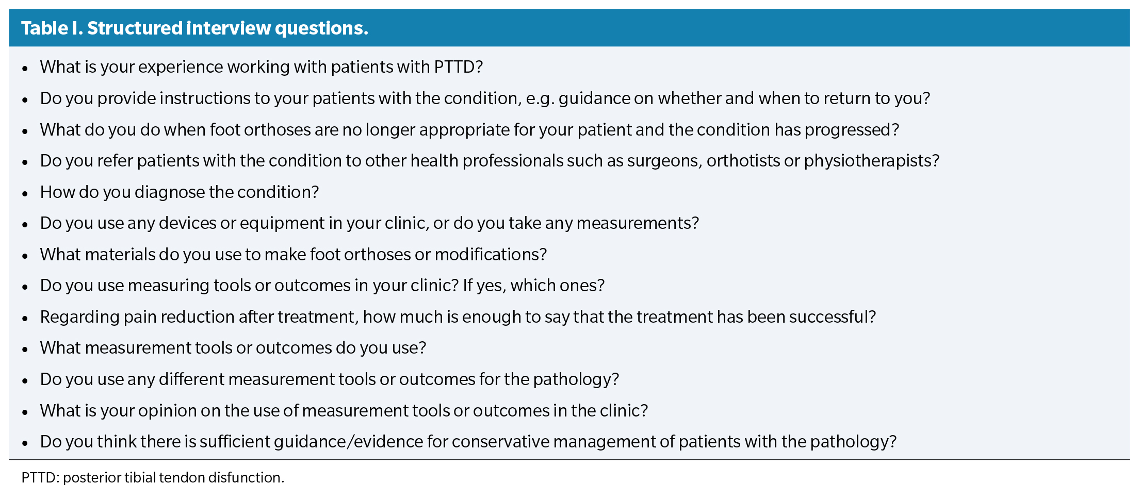Image resolution: width=1140 pixels, height=500 pixels.
Task: Click the question about devices or equipment in clinic
Action: tap(369, 223)
